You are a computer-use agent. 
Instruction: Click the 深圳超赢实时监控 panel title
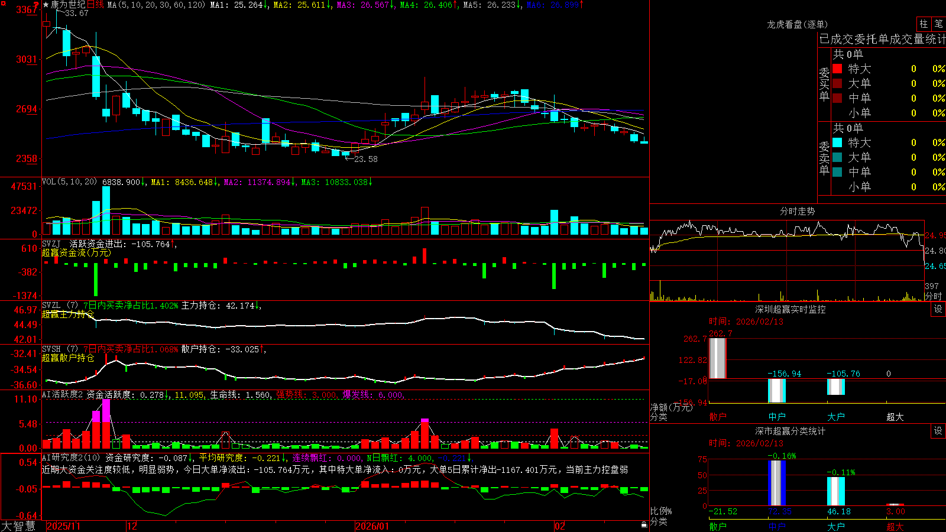(x=790, y=309)
